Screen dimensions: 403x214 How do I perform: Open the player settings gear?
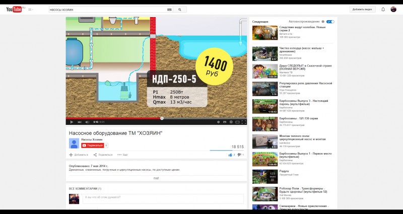[x=231, y=122]
